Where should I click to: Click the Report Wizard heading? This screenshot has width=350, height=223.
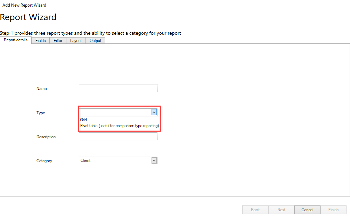point(28,17)
